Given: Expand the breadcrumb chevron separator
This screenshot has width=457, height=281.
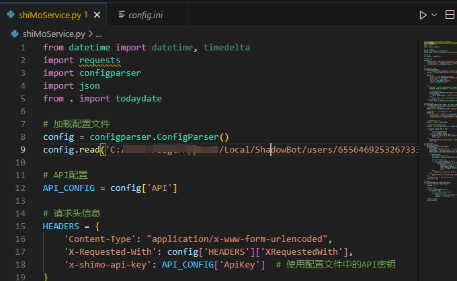Looking at the screenshot, I should 90,33.
